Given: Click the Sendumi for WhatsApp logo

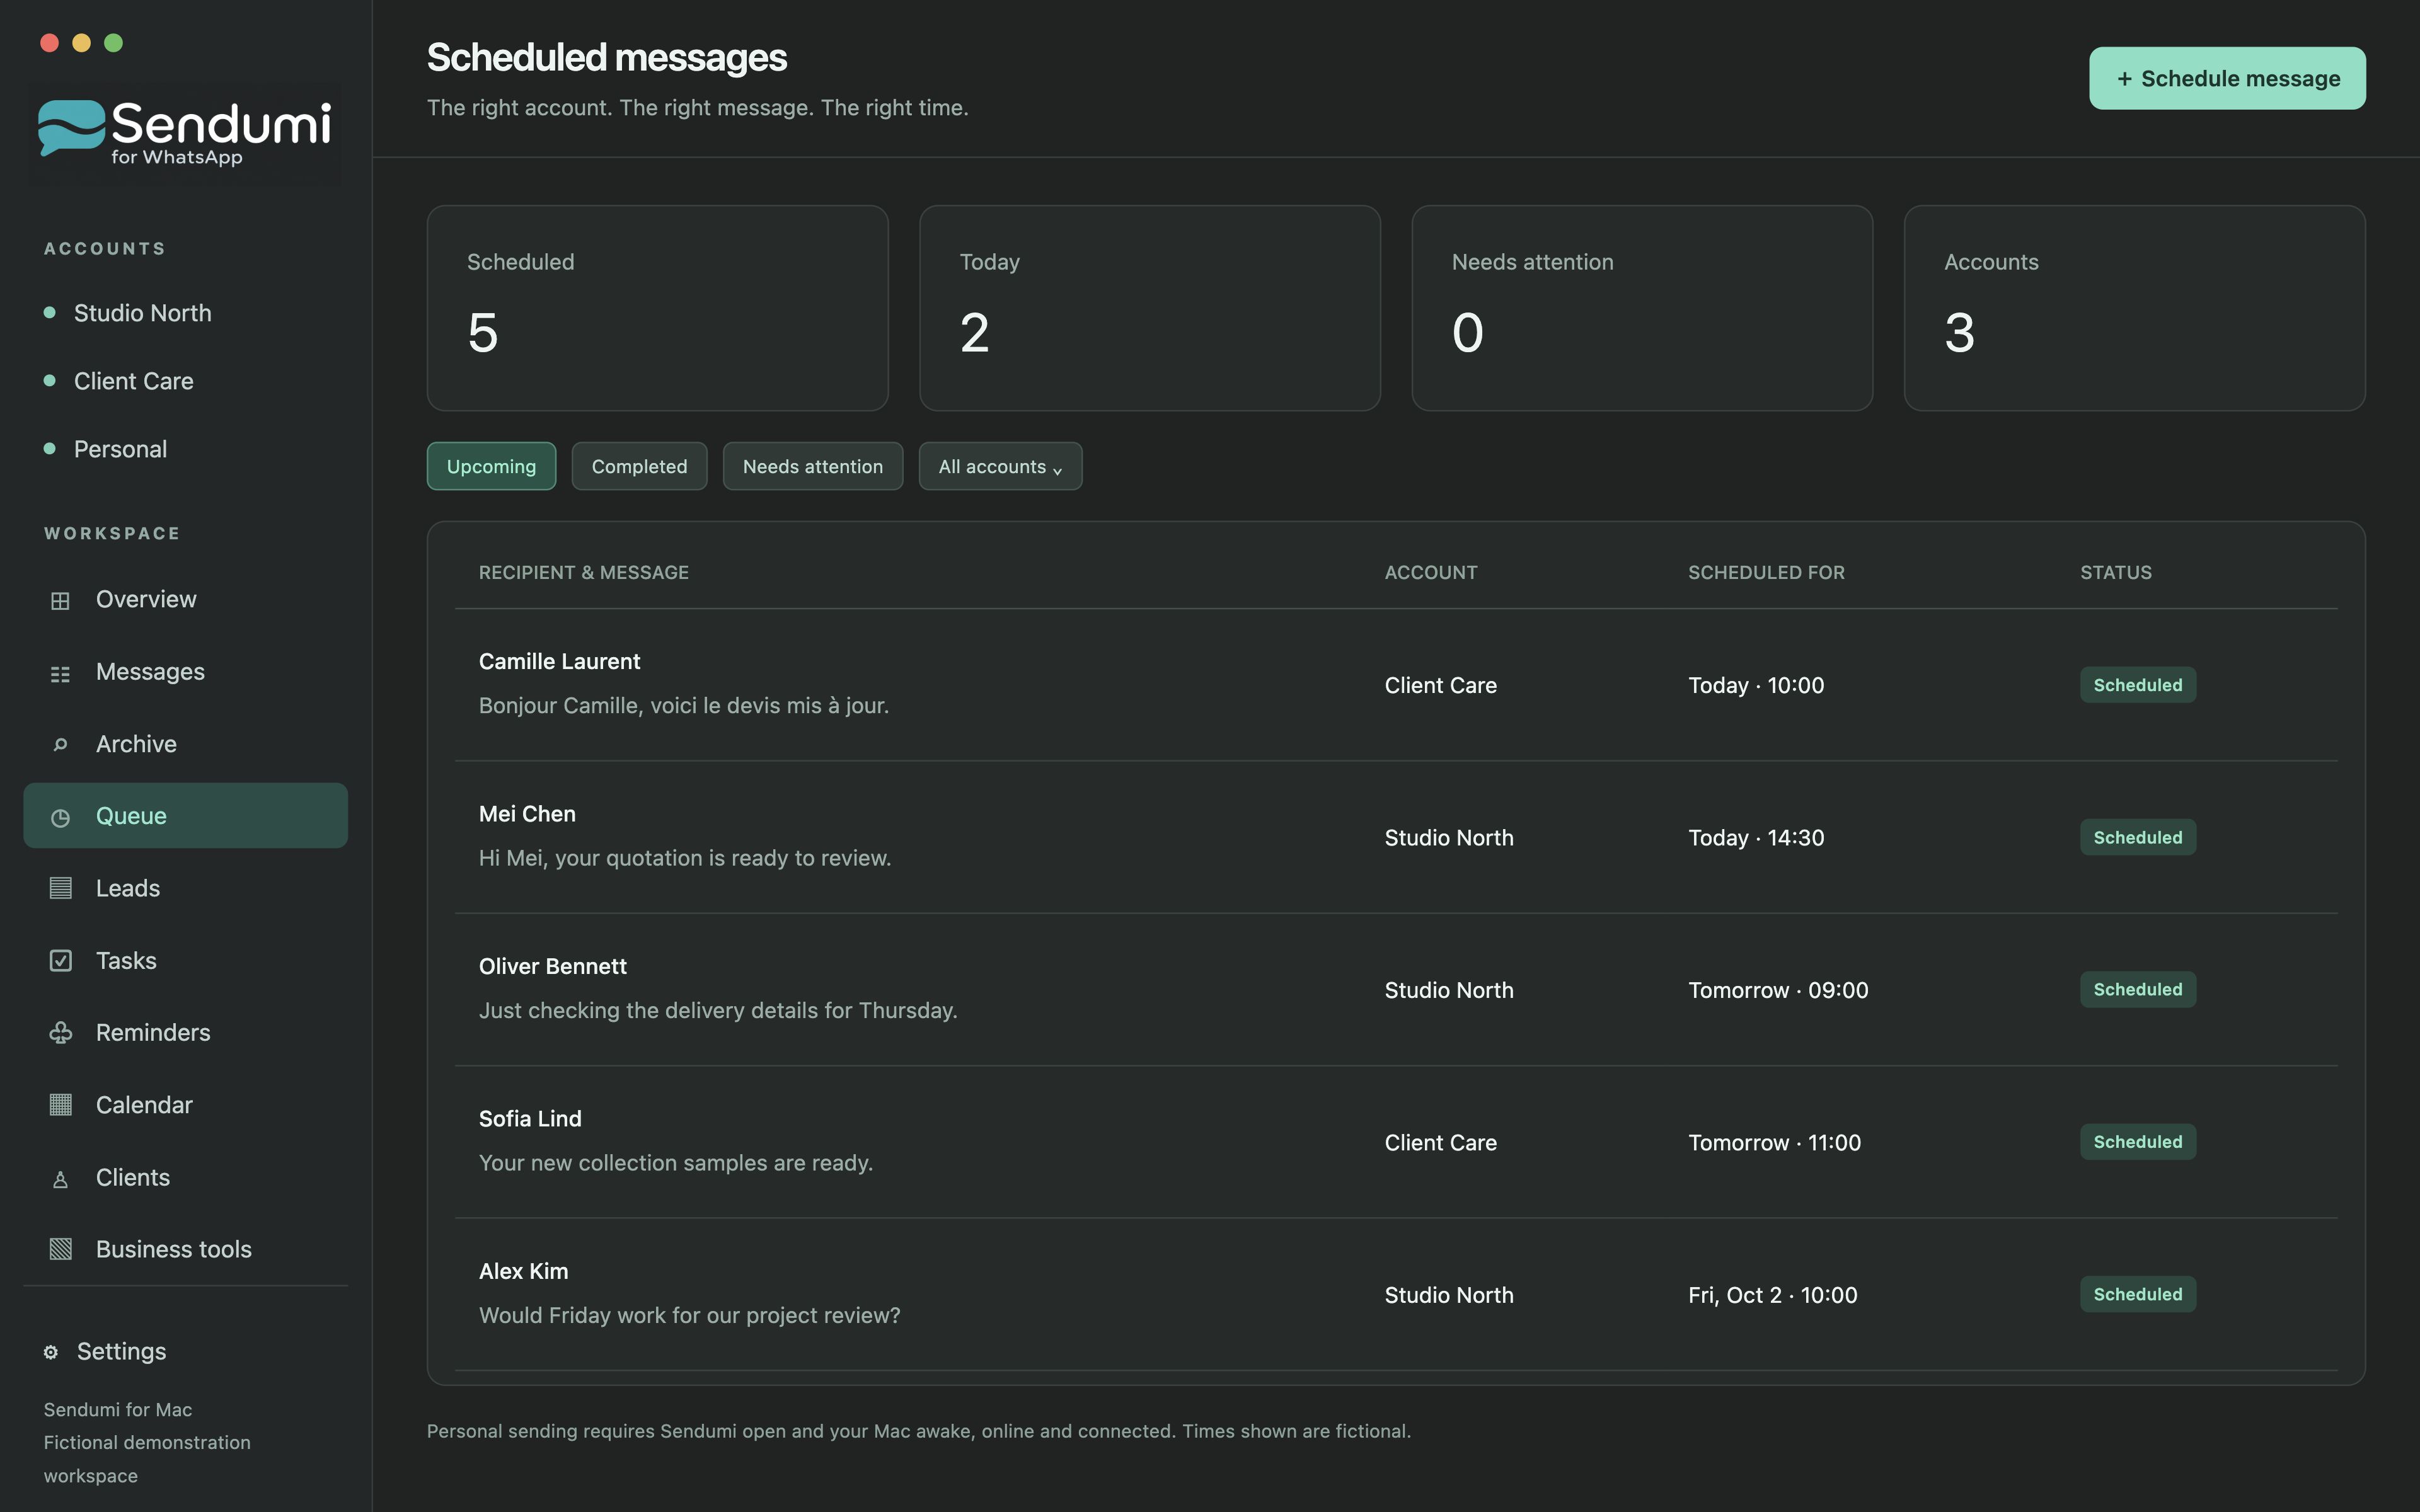Looking at the screenshot, I should (185, 133).
